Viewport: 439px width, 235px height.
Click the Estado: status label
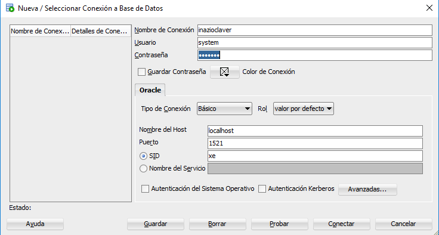point(20,208)
